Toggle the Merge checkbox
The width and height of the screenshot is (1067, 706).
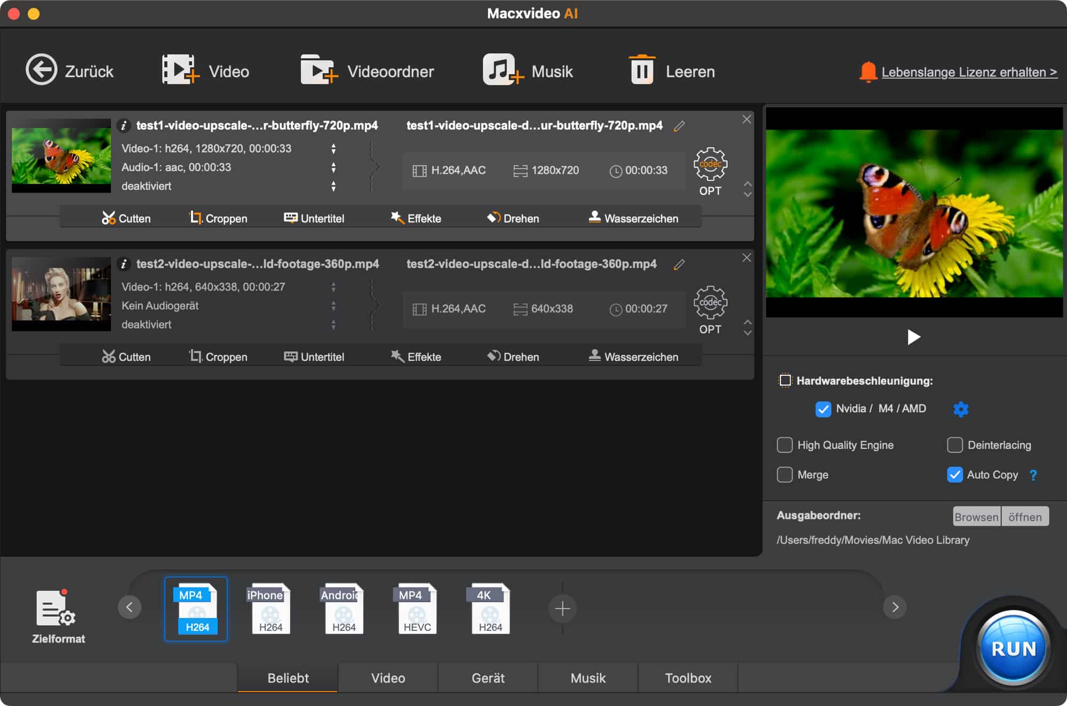click(x=784, y=475)
